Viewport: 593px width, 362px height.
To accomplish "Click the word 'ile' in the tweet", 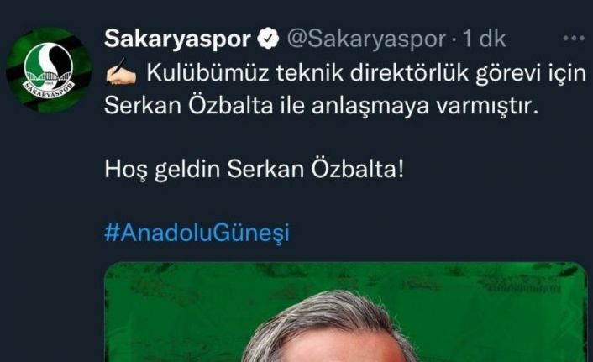I will point(292,106).
